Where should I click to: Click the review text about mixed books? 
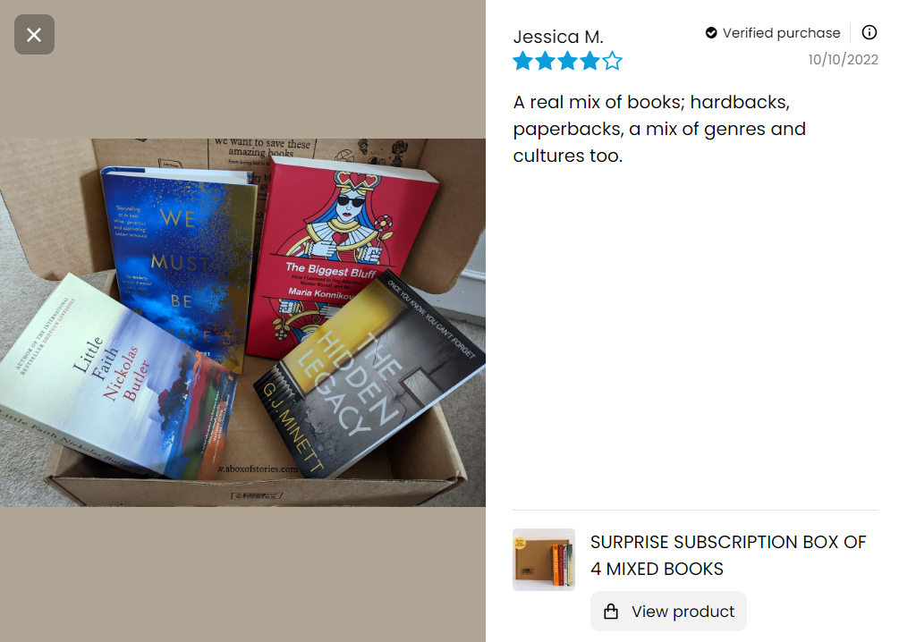(659, 129)
